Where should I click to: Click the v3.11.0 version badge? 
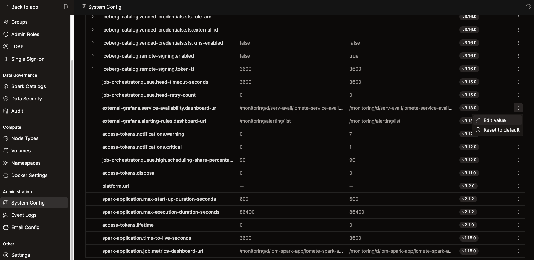point(469,173)
